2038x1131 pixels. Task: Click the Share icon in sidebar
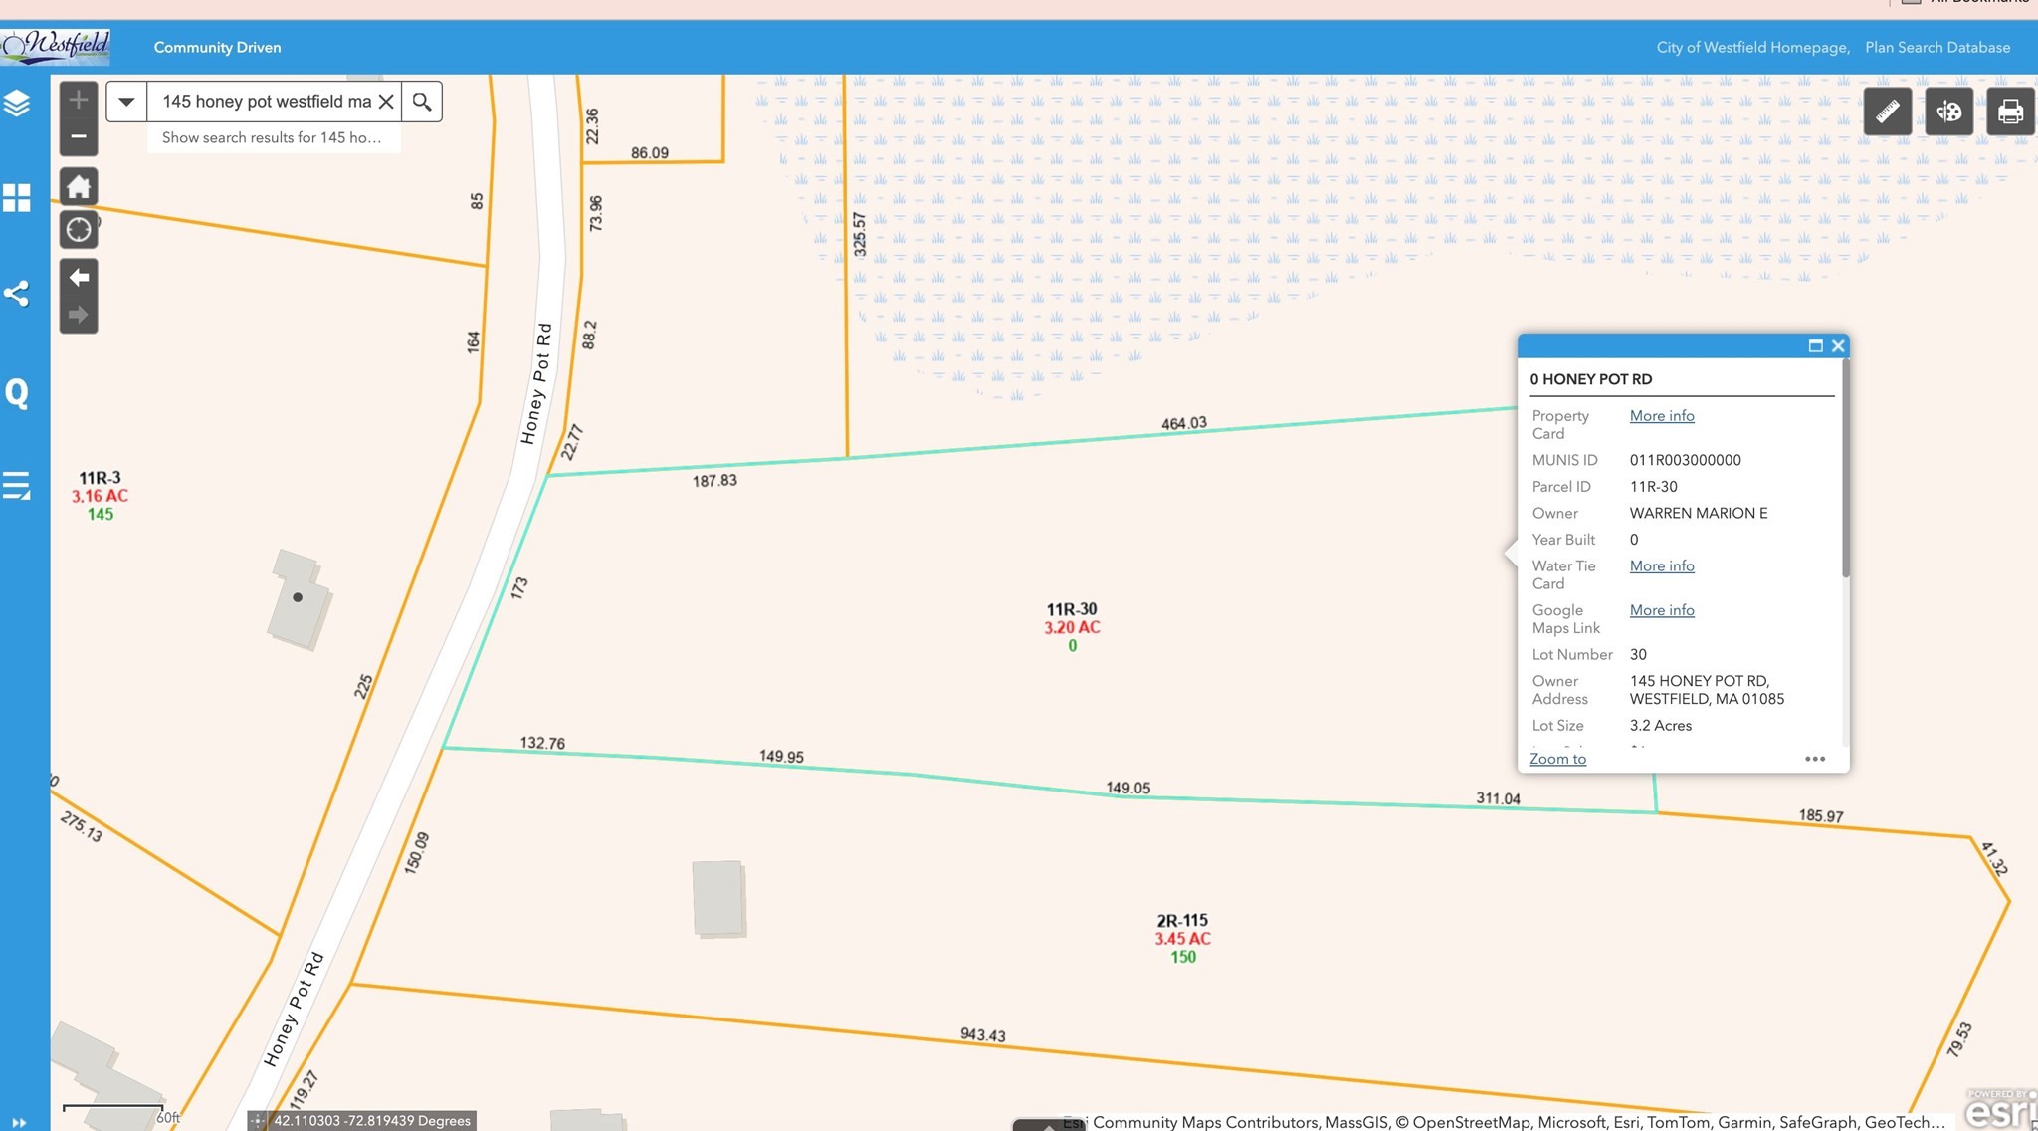coord(17,293)
